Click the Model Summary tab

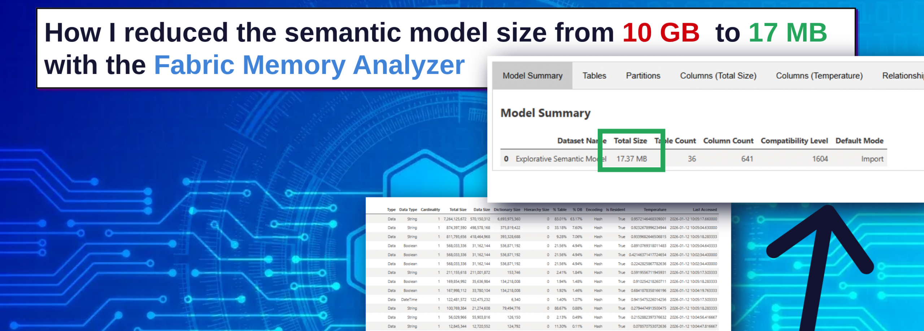[532, 76]
